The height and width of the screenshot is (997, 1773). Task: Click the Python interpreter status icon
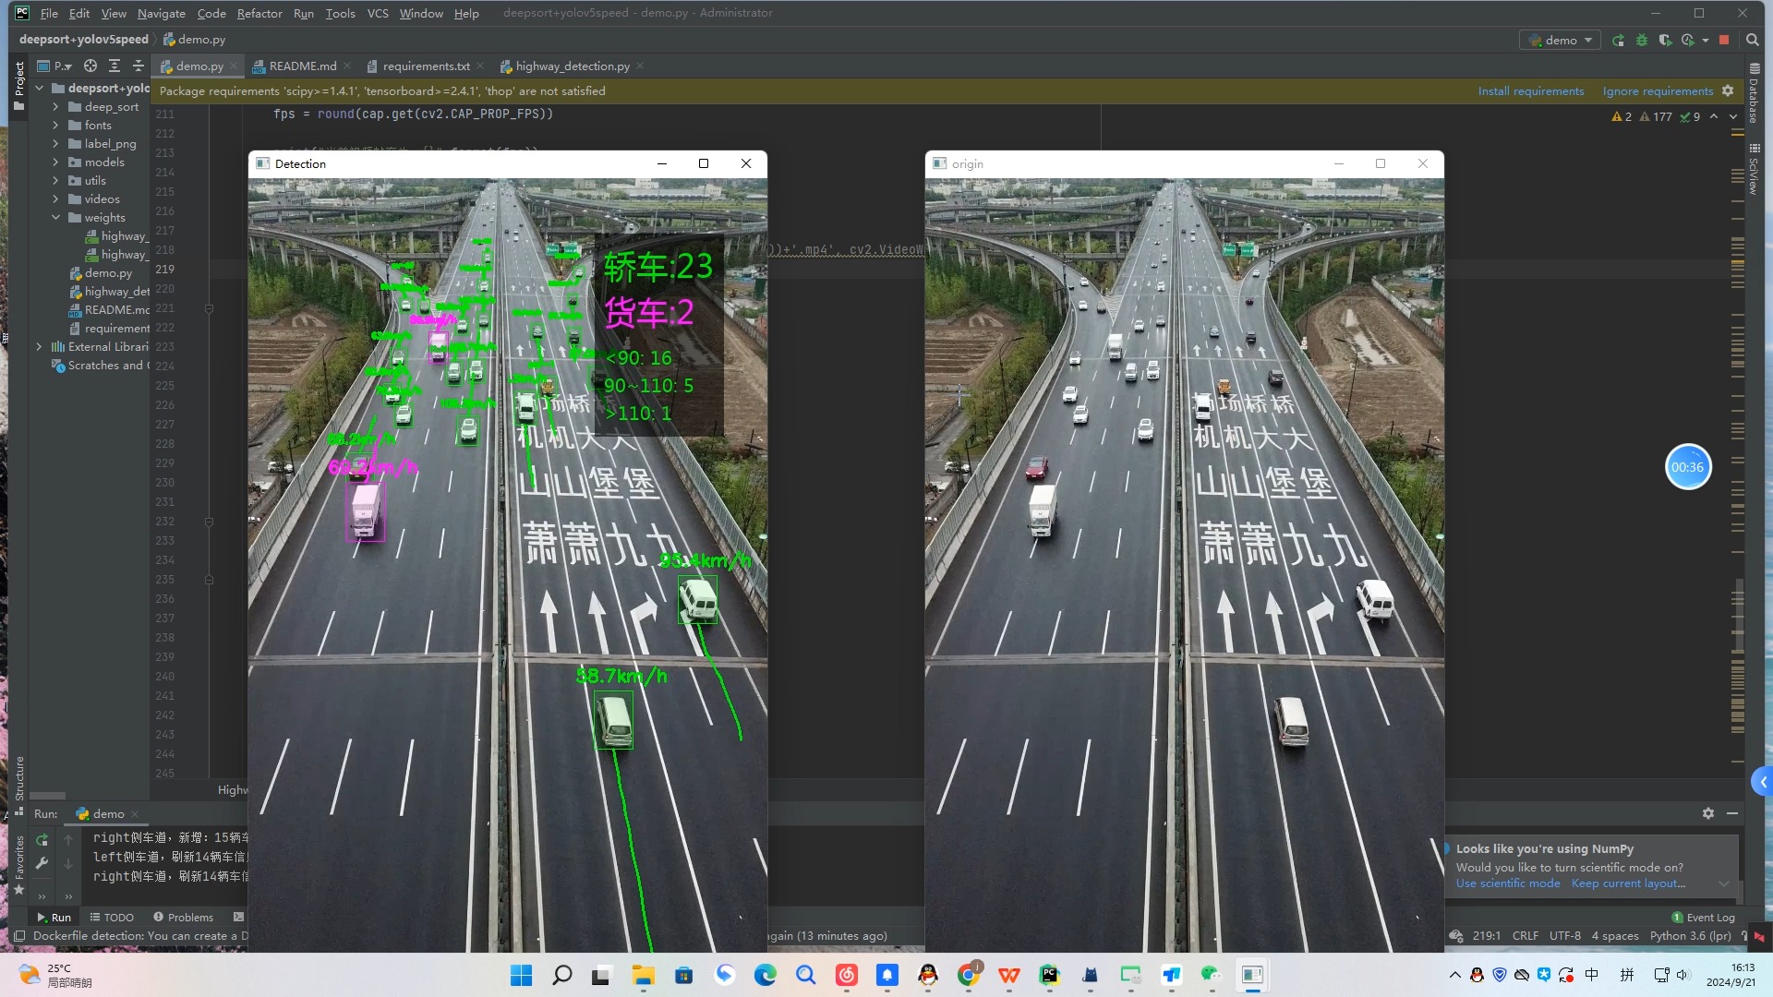click(x=1690, y=935)
